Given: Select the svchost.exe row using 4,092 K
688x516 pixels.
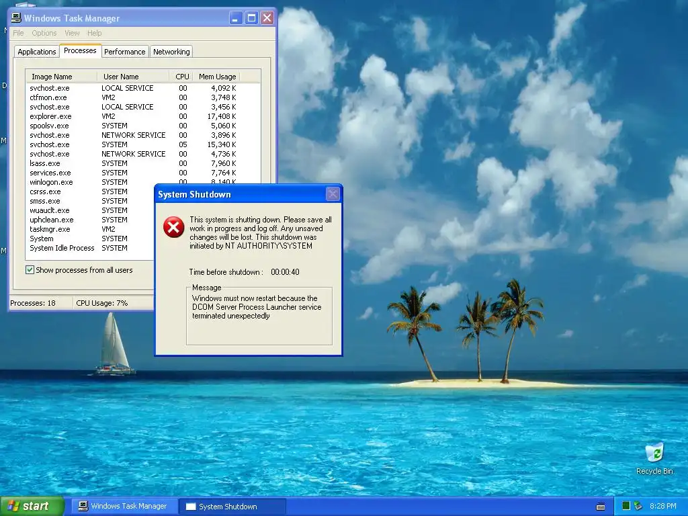Looking at the screenshot, I should [x=133, y=88].
